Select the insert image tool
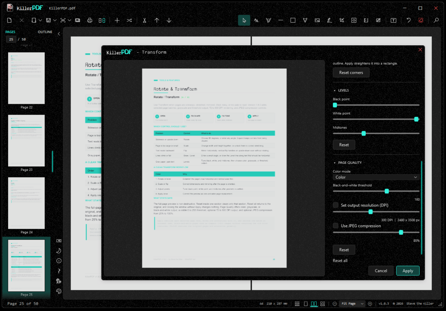This screenshot has height=311, width=446. 317,20
